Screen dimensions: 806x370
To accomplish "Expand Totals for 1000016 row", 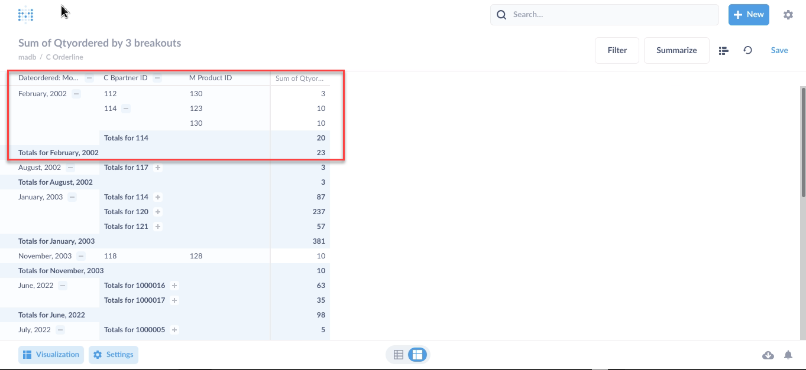I will coord(174,286).
